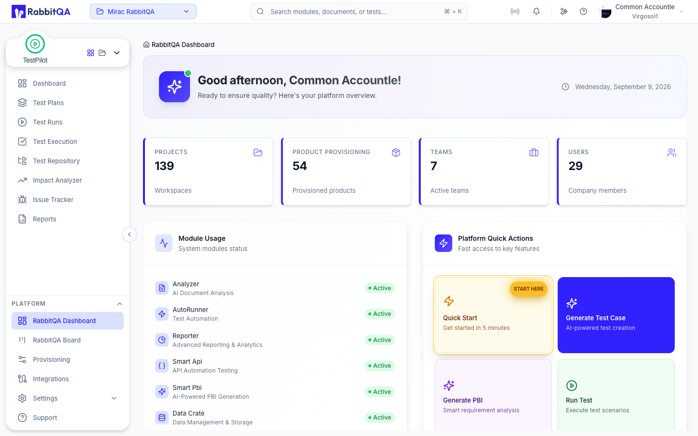The image size is (698, 436).
Task: Collapse the sidebar with the arrow button
Action: (x=129, y=234)
